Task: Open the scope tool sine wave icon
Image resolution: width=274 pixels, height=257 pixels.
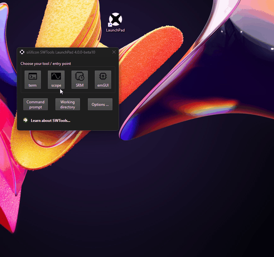Action: click(x=56, y=76)
